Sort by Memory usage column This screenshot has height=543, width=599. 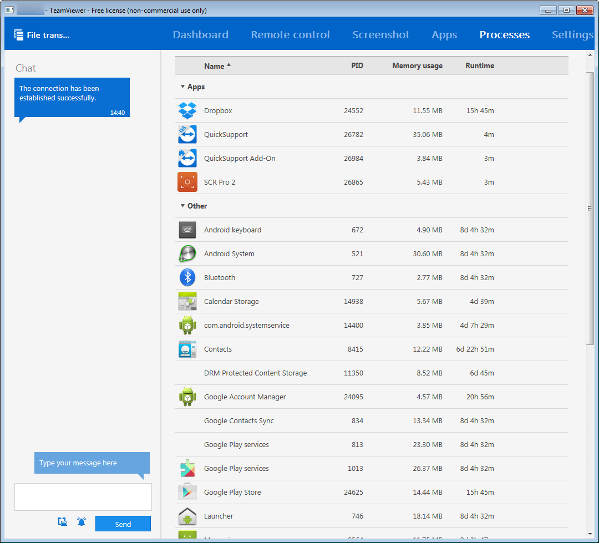(417, 65)
